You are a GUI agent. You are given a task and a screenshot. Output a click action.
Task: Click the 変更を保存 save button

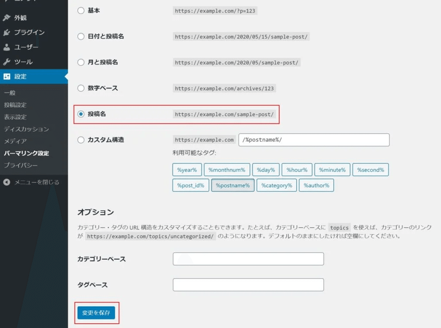click(x=96, y=313)
